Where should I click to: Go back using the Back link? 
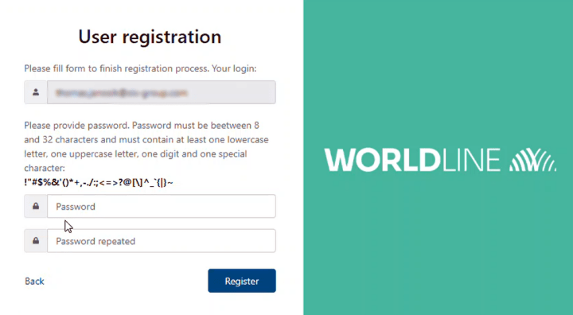pos(34,281)
